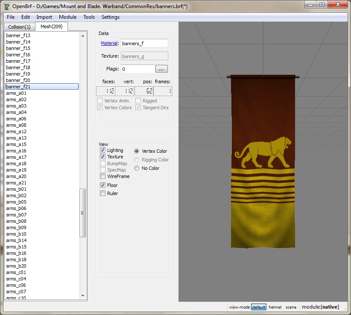Screen dimensions: 351x315
Task: Select mesh arms_a18
Action: click(x=42, y=163)
